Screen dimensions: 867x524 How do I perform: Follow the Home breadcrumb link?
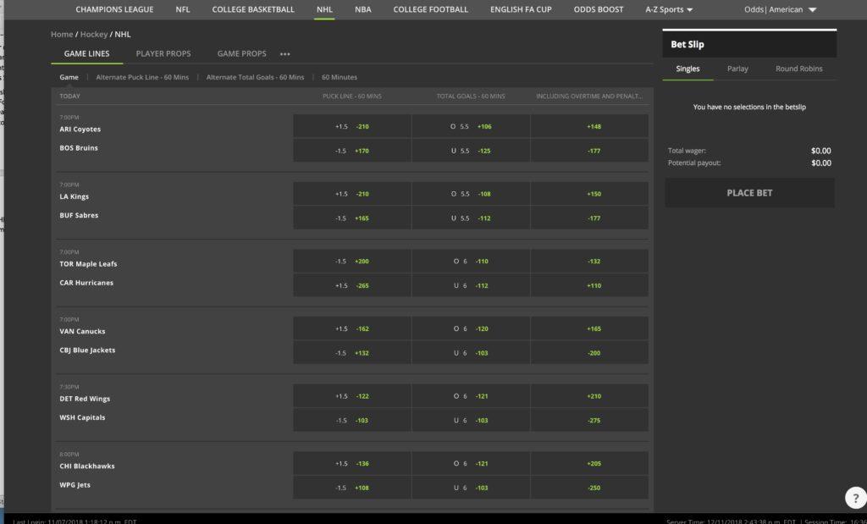click(x=62, y=34)
